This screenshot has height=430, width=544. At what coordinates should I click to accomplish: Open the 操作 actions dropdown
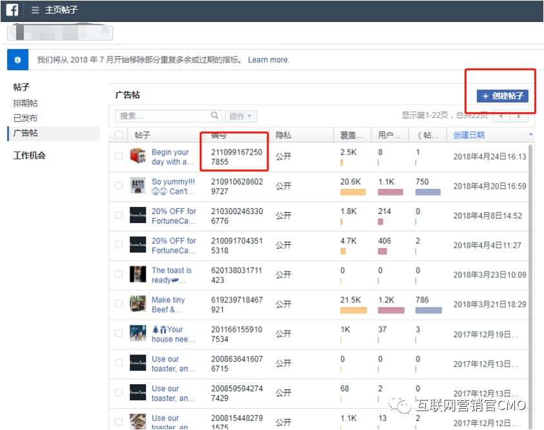pos(241,116)
